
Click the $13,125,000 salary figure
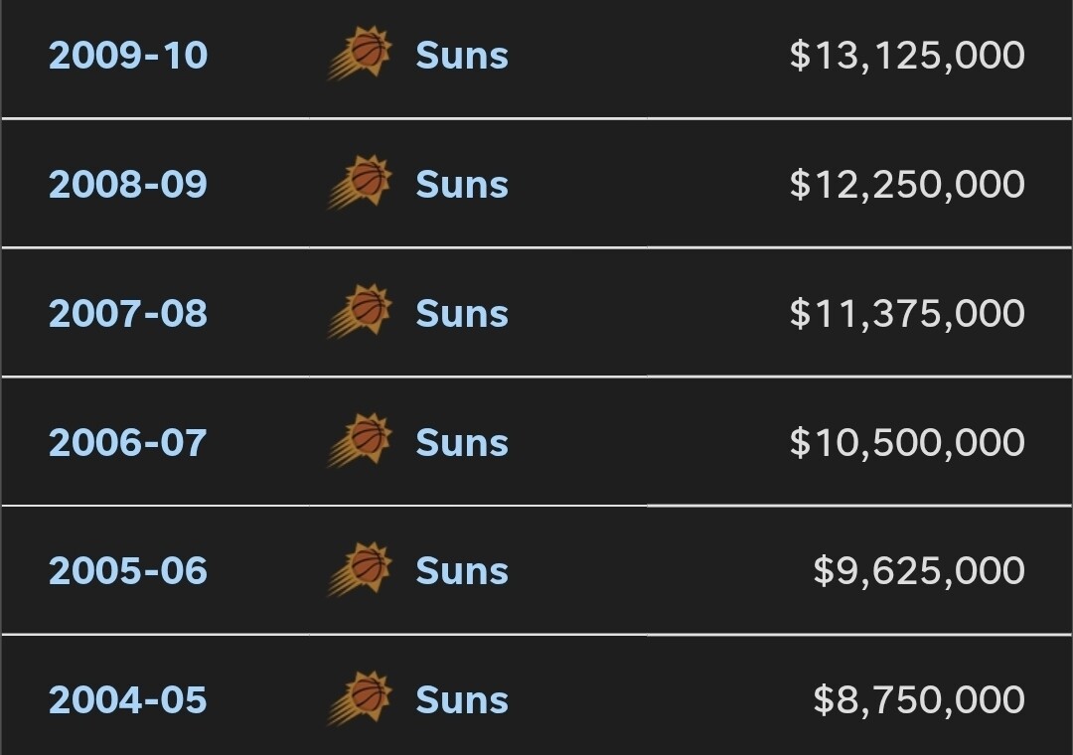[x=907, y=56]
